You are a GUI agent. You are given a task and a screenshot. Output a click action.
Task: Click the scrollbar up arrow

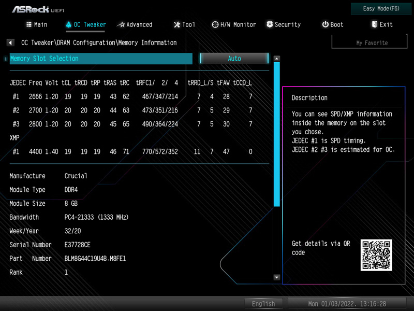tap(276, 59)
